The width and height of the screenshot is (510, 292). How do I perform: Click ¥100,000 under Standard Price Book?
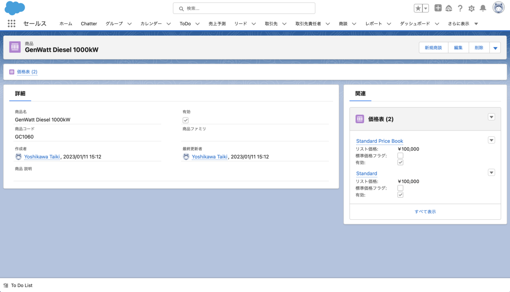point(408,149)
